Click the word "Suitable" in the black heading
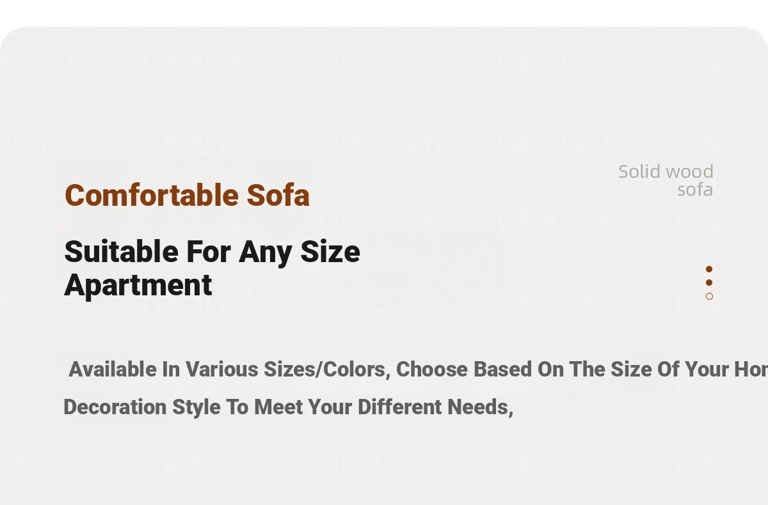Image resolution: width=768 pixels, height=505 pixels. [121, 252]
